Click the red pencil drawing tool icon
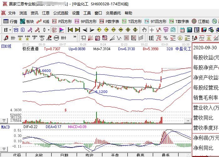The height and width of the screenshot is (157, 219). (6, 38)
